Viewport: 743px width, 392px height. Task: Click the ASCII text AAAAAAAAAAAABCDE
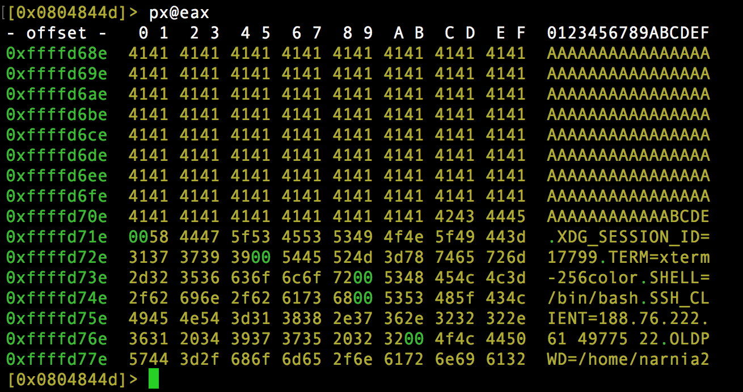628,216
